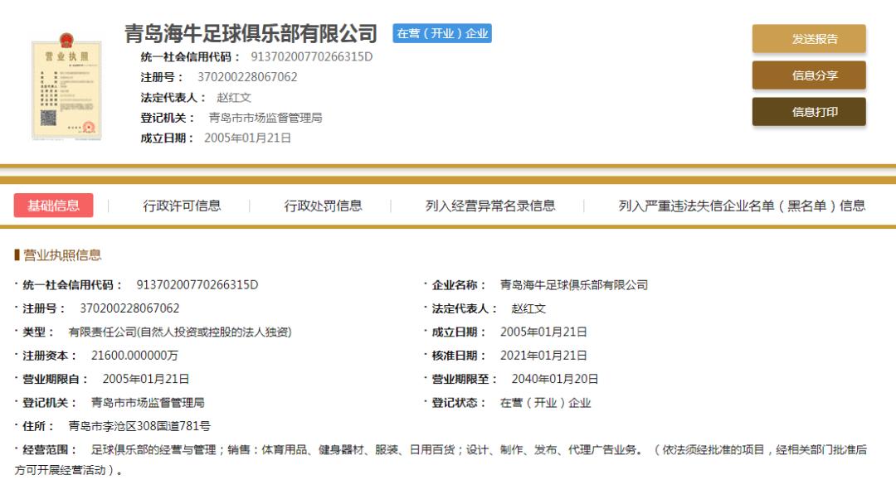
Task: Click the 营业执照信息 section header marker
Action: click(x=17, y=256)
